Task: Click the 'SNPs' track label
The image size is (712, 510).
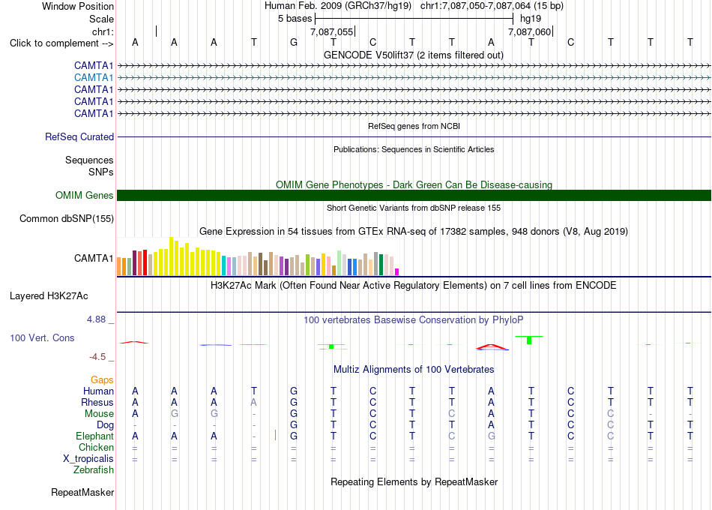Action: point(101,172)
